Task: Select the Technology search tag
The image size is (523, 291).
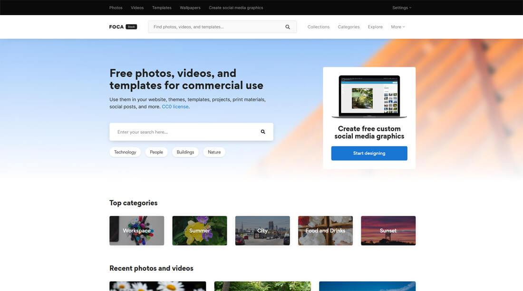Action: (x=125, y=152)
